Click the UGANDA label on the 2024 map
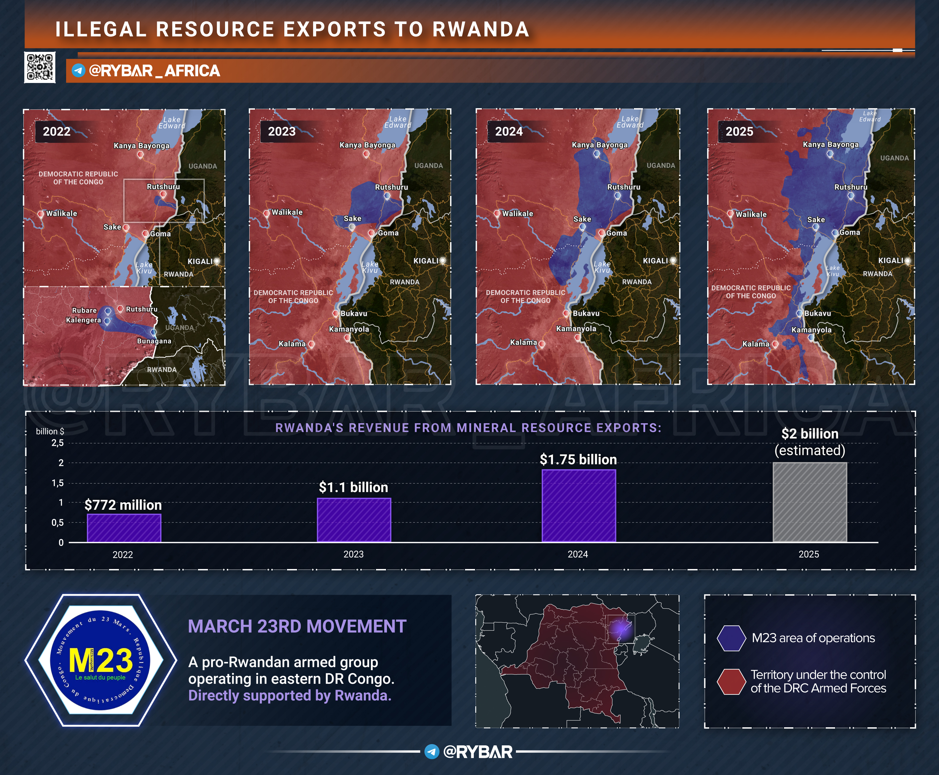Image resolution: width=939 pixels, height=775 pixels. coord(661,165)
